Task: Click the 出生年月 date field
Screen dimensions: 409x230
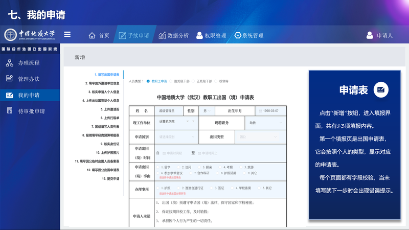Action: pyautogui.click(x=271, y=110)
